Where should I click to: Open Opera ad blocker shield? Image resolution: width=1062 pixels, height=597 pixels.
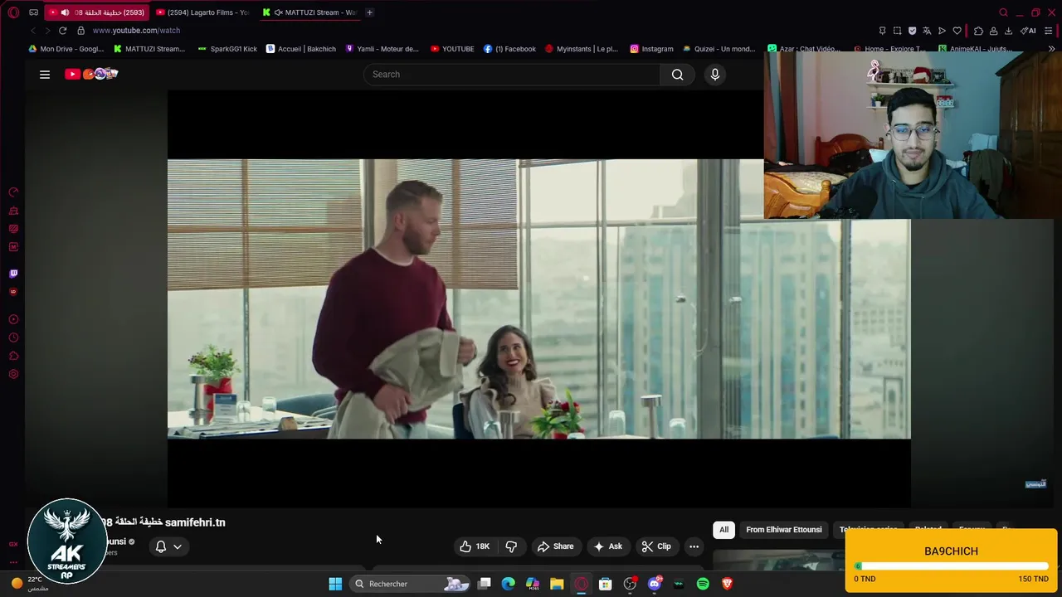click(x=912, y=31)
